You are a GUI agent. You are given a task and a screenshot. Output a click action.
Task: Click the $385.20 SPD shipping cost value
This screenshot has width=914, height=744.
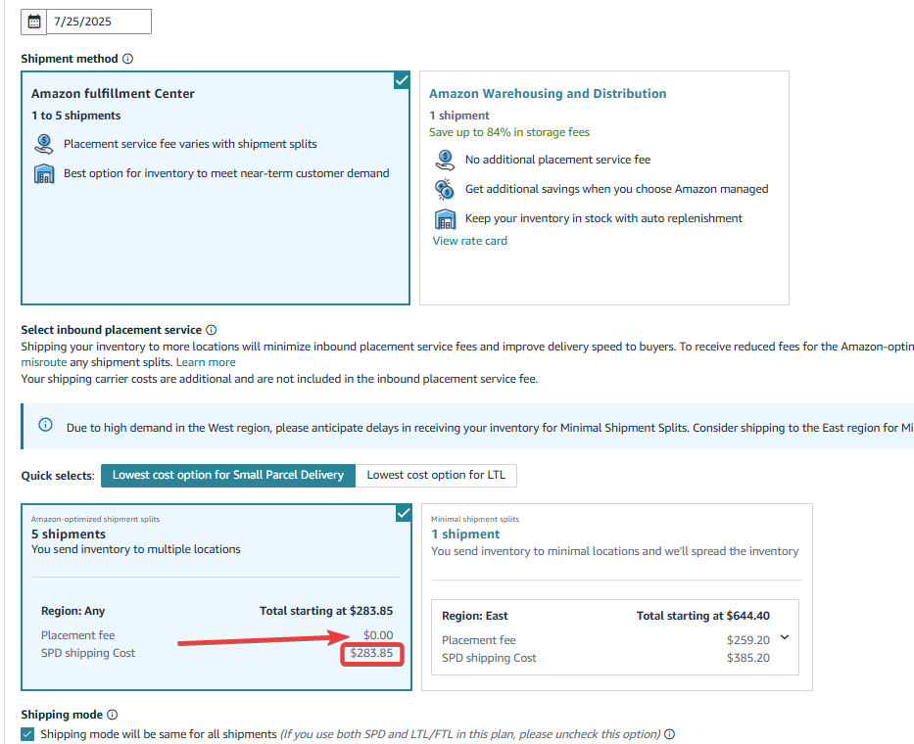click(x=748, y=658)
